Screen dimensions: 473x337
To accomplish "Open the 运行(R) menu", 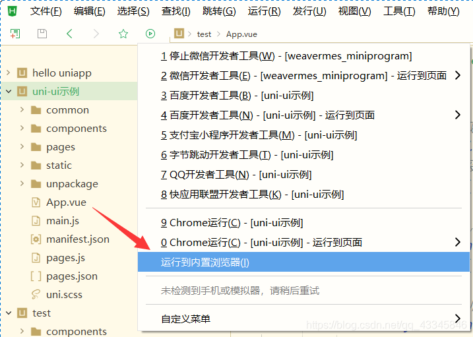I will [x=265, y=11].
